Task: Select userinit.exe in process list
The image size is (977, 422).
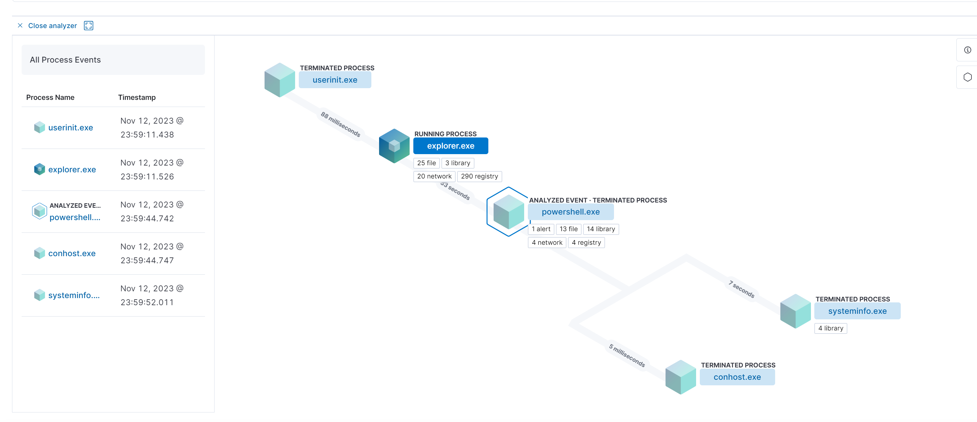Action: (70, 128)
